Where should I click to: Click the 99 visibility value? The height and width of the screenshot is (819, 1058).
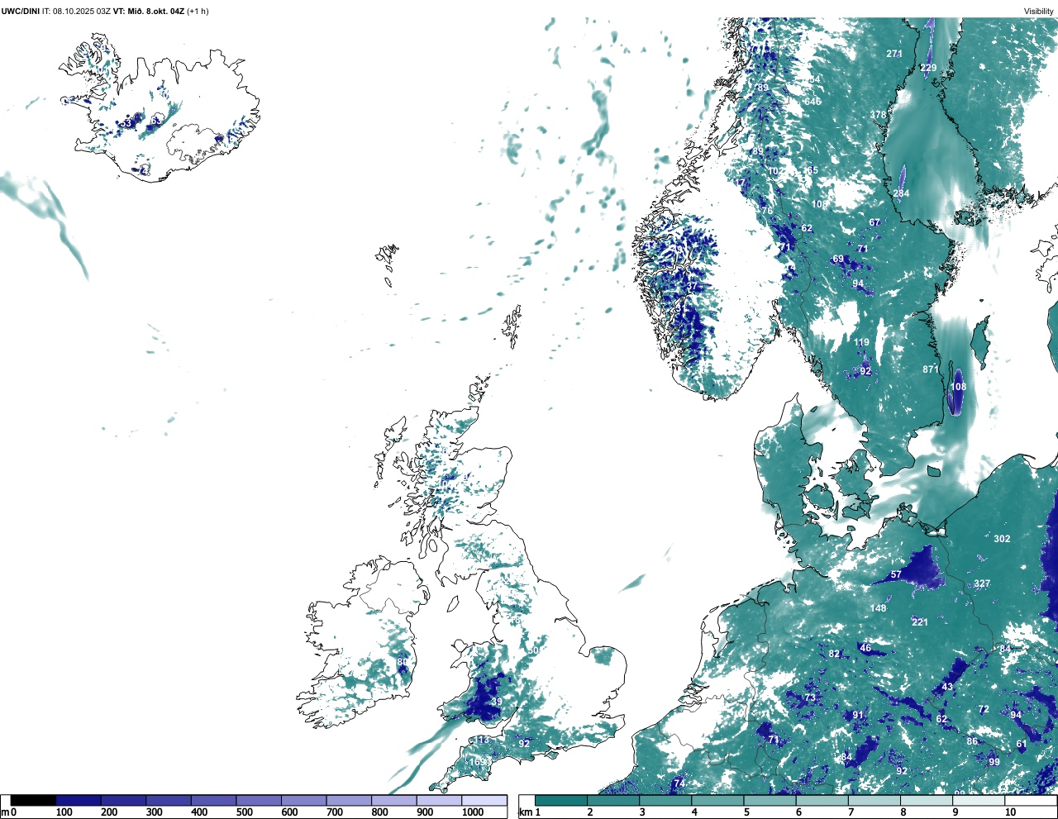click(994, 762)
